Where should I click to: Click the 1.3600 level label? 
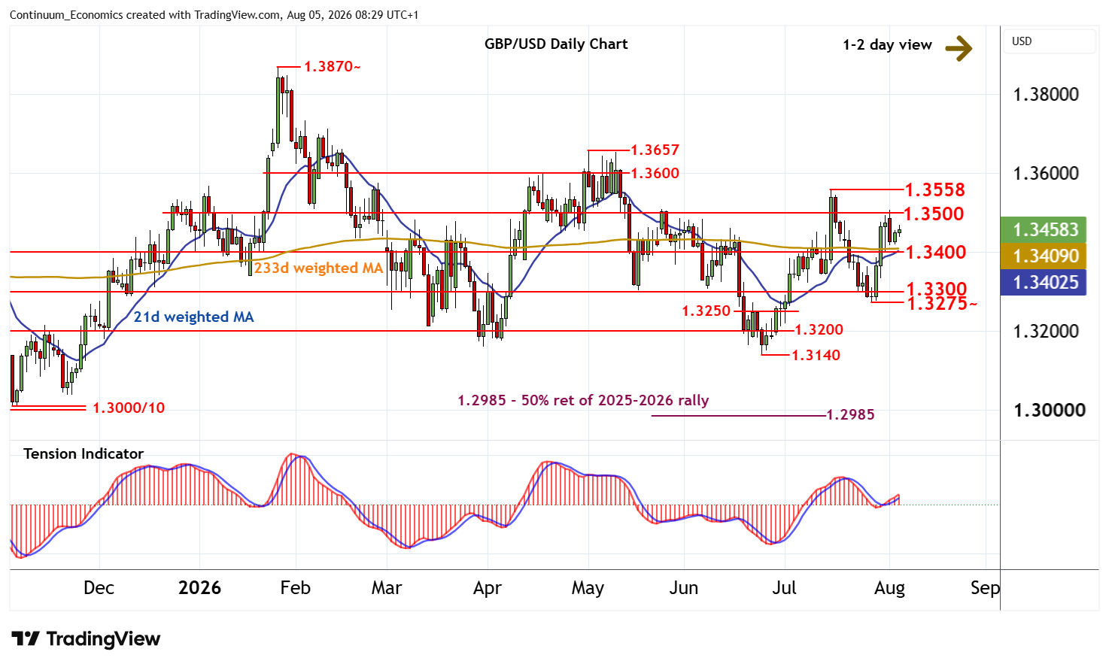click(655, 173)
